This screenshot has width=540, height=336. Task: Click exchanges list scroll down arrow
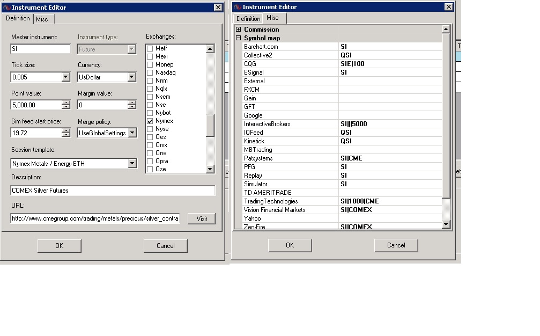pos(210,169)
